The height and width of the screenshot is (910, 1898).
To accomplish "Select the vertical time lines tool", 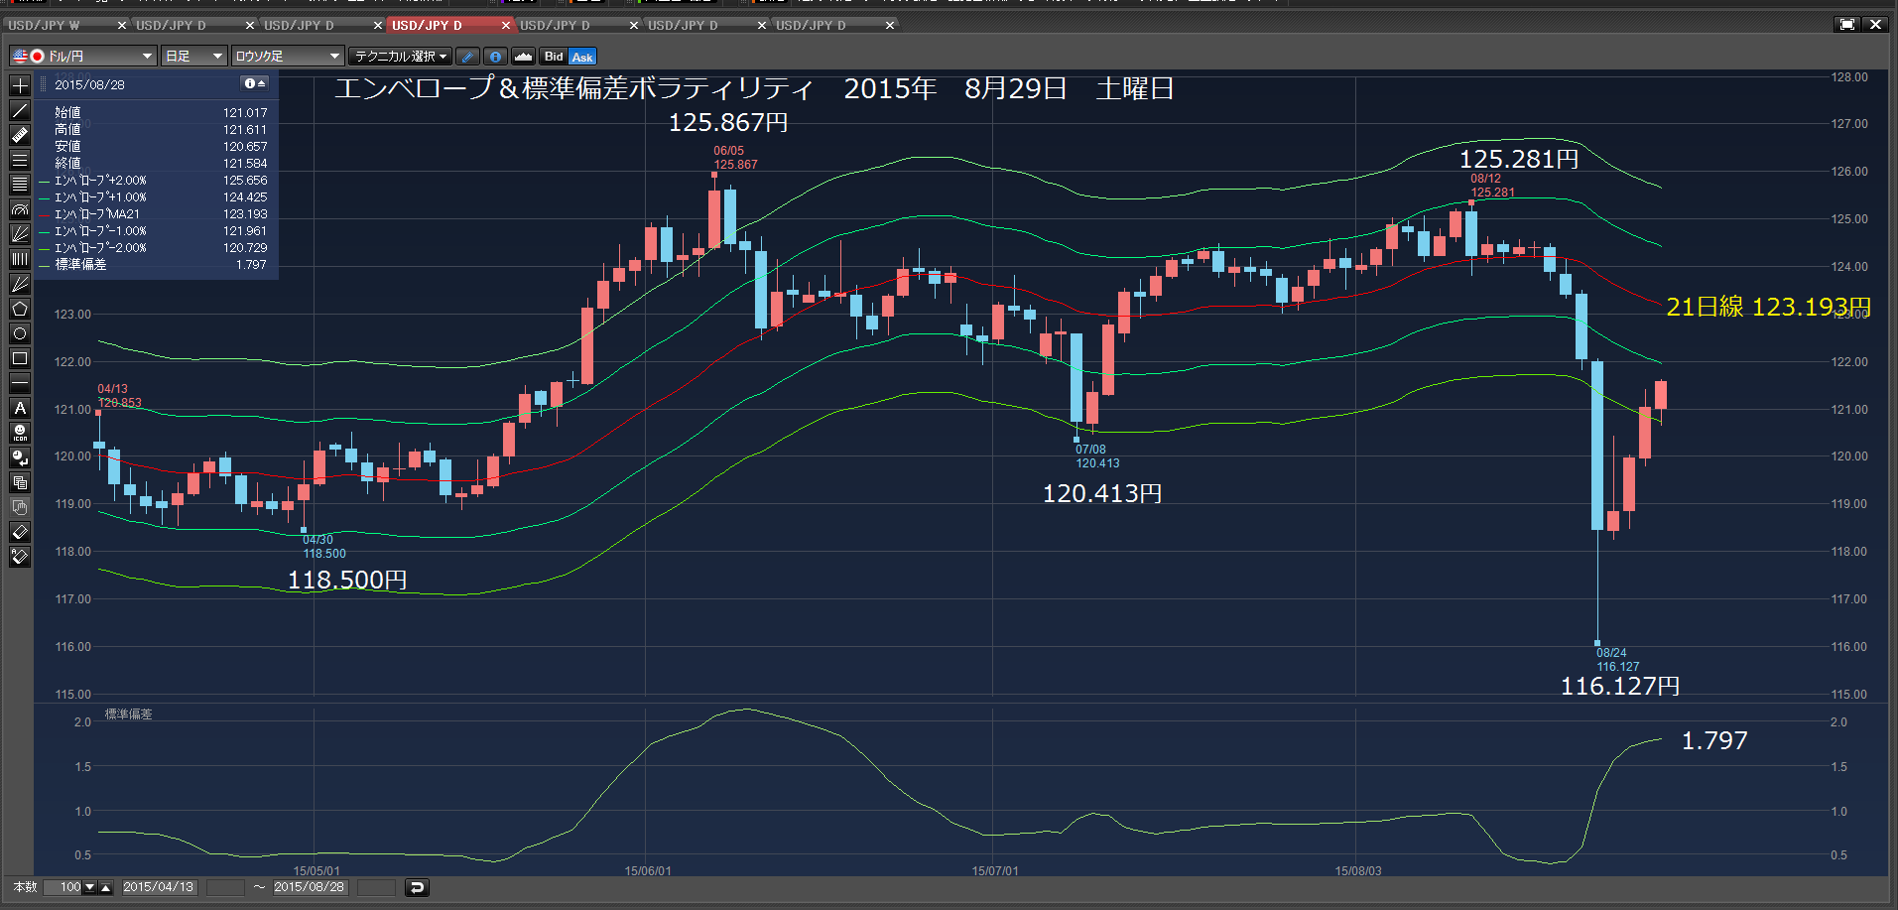I will (x=19, y=259).
